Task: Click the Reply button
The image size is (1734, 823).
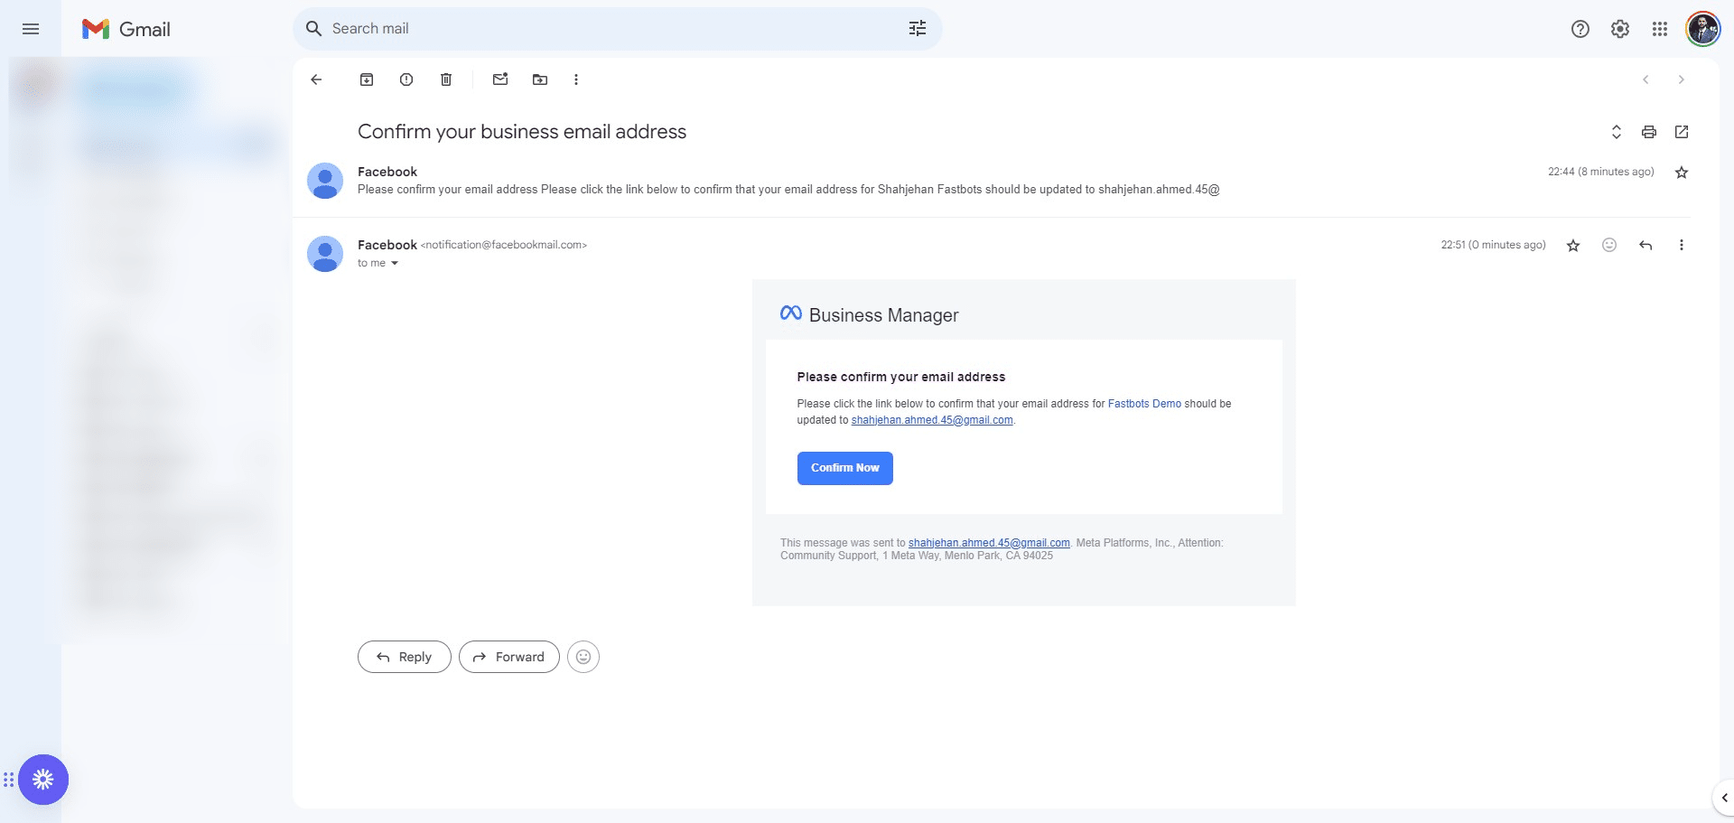Action: pyautogui.click(x=404, y=657)
